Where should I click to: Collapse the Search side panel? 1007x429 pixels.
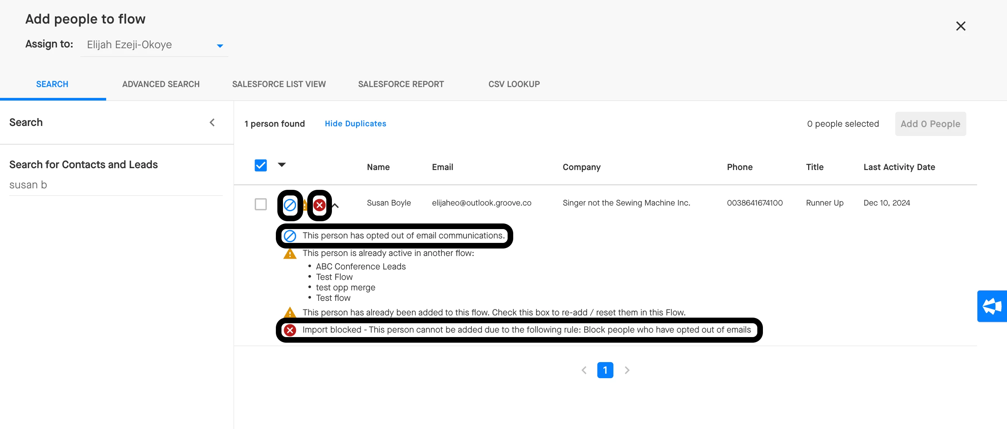[212, 123]
